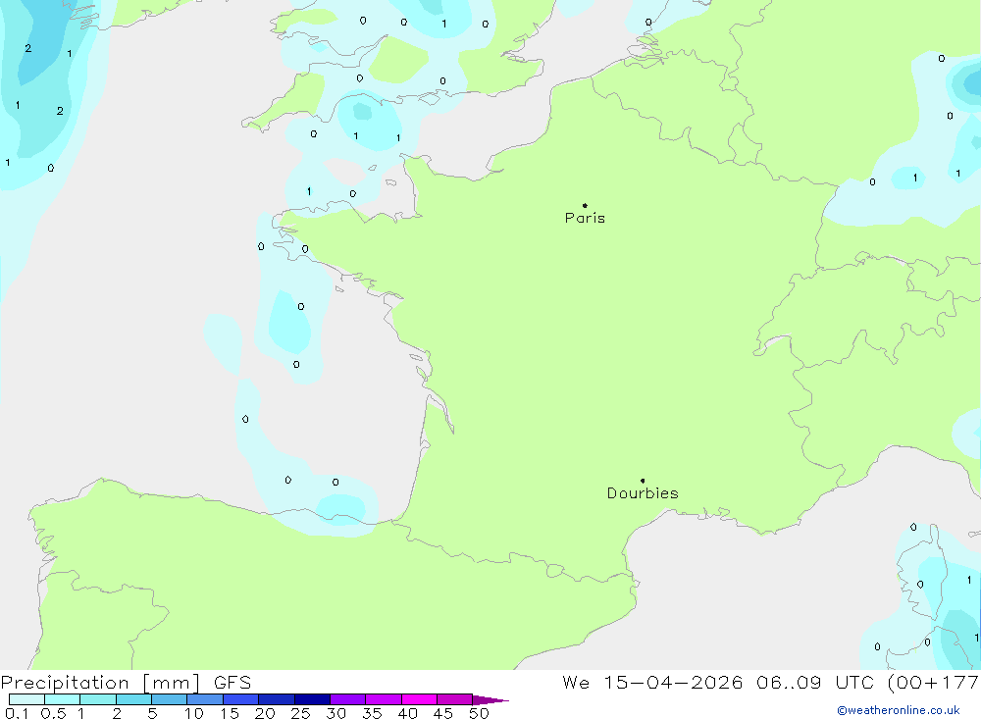Pick the 1–2 mm legend swatch
Image resolution: width=981 pixels, height=719 pixels.
(98, 699)
